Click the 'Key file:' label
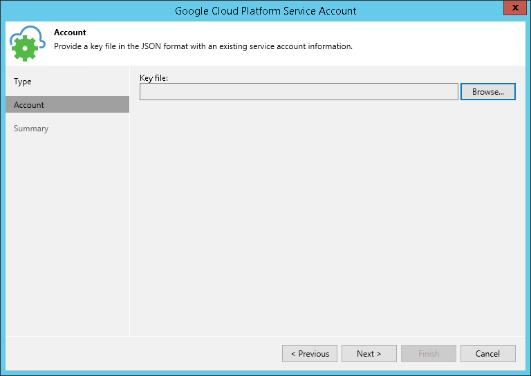531x376 pixels. 153,78
